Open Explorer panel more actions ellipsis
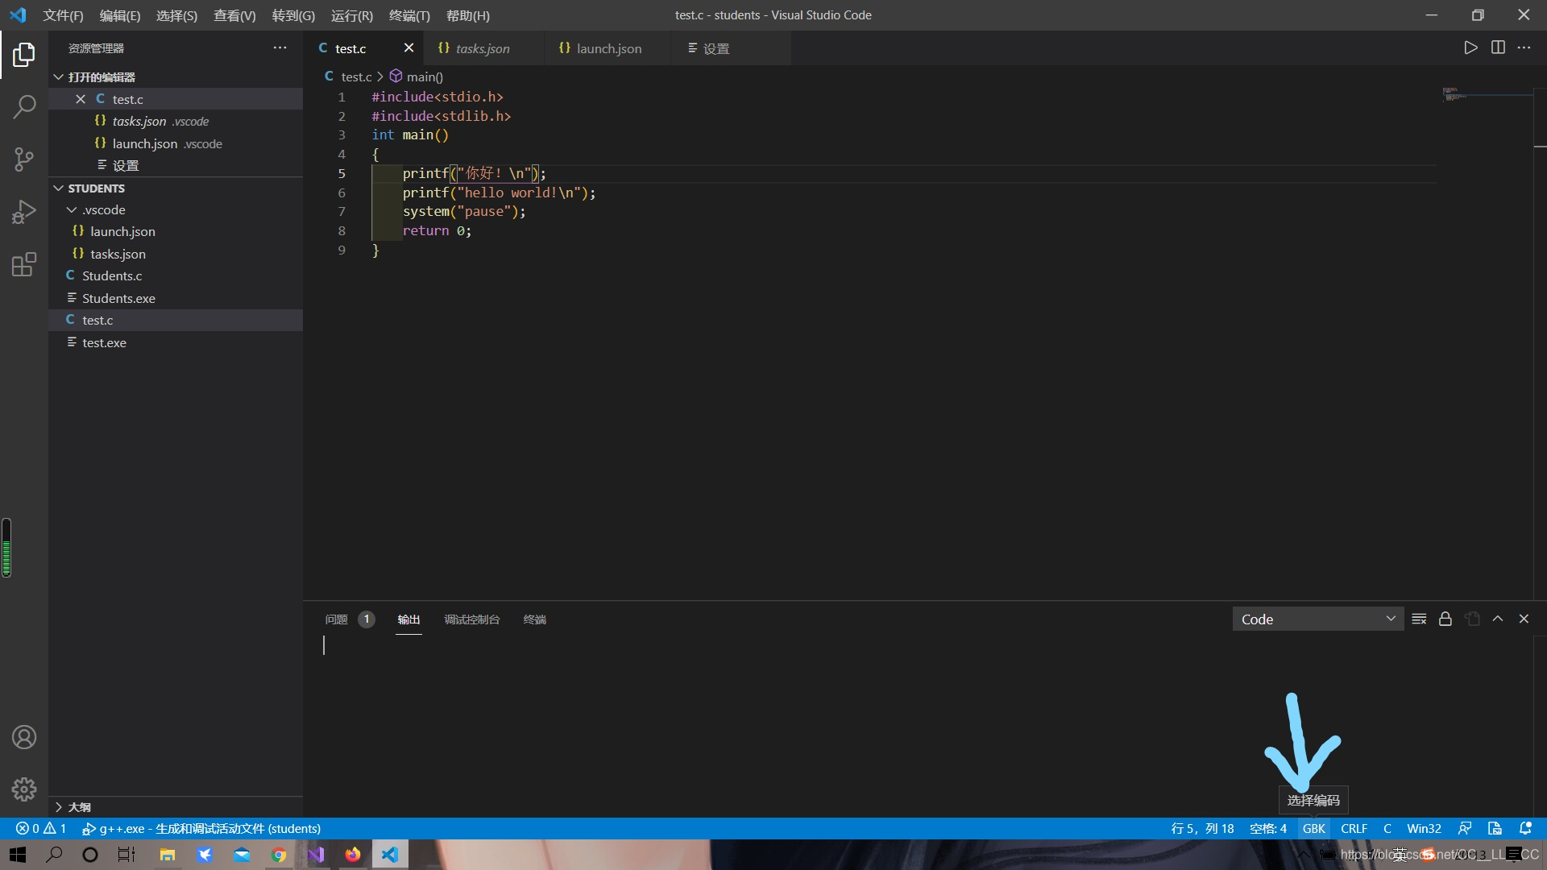The width and height of the screenshot is (1547, 870). (280, 48)
